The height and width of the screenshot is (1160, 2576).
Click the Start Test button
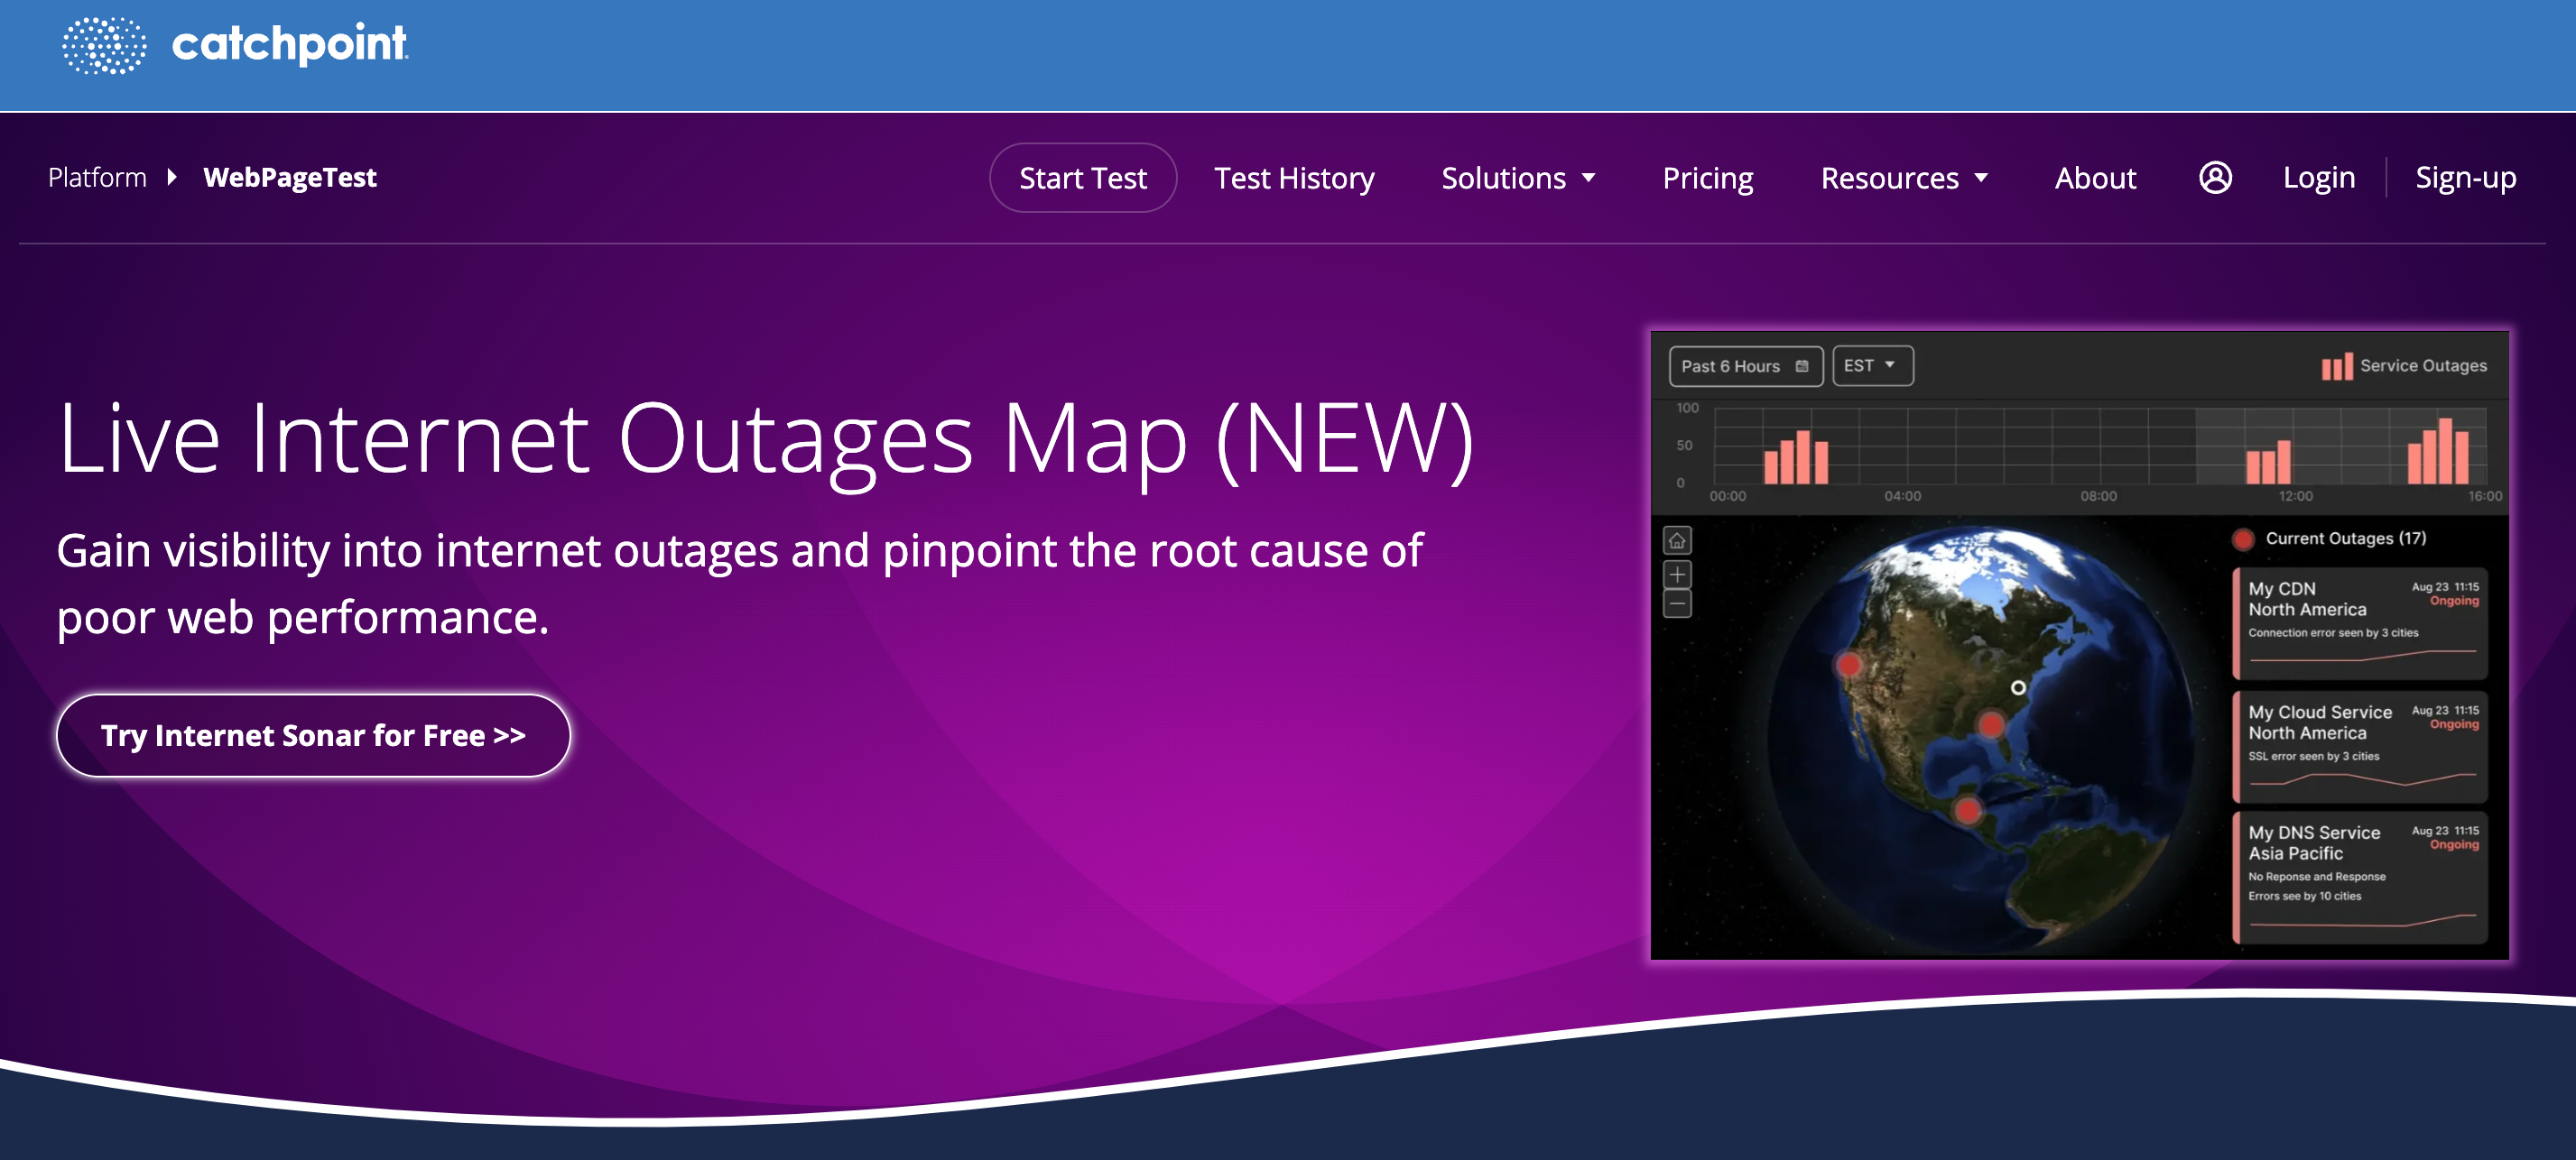(1082, 178)
